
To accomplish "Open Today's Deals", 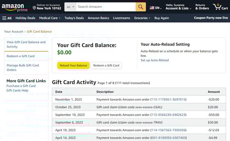I will pyautogui.click(x=74, y=18).
